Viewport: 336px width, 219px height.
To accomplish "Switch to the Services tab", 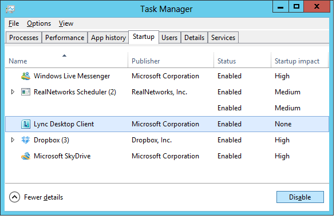I will 223,38.
